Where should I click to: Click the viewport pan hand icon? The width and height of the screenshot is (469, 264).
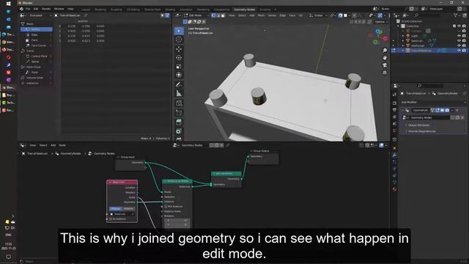pos(385,57)
